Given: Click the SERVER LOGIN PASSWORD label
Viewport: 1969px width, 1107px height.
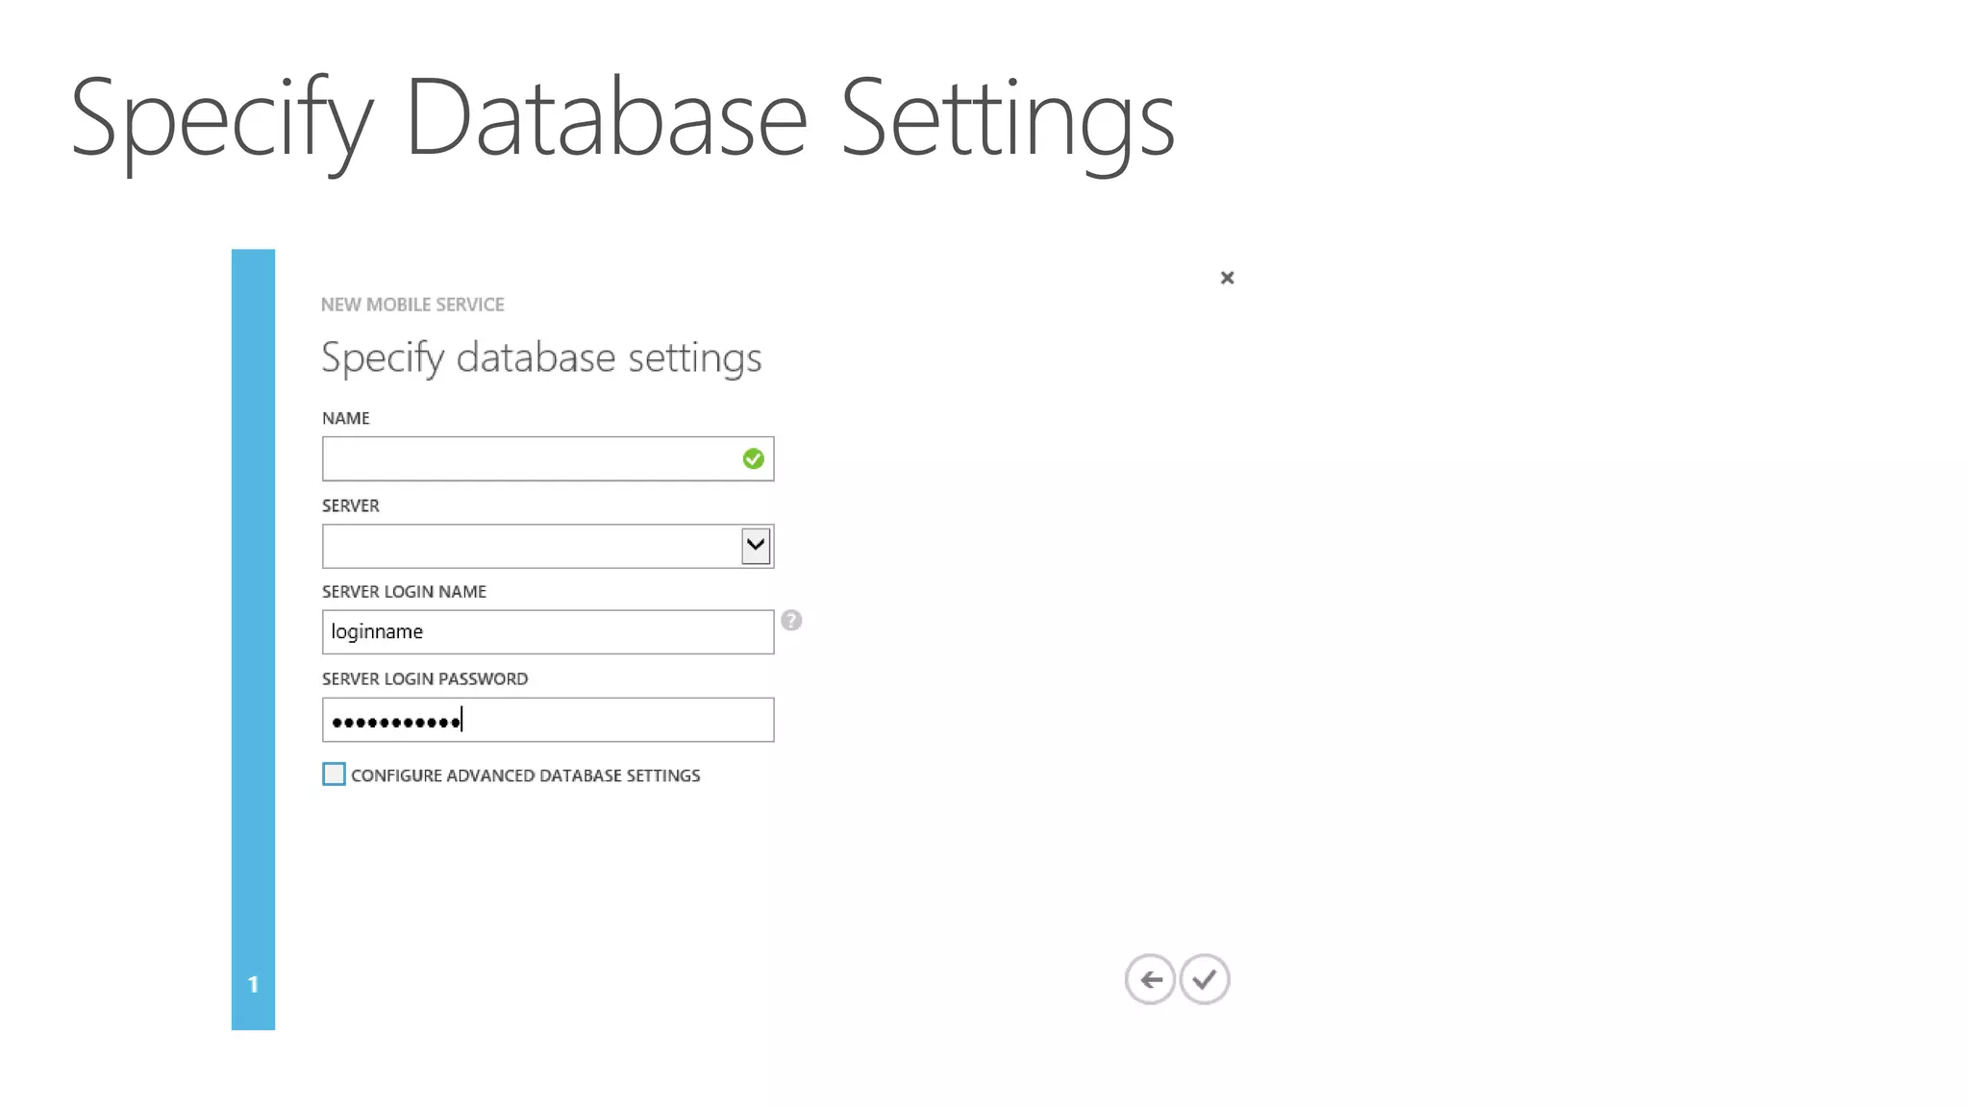Looking at the screenshot, I should (x=425, y=678).
